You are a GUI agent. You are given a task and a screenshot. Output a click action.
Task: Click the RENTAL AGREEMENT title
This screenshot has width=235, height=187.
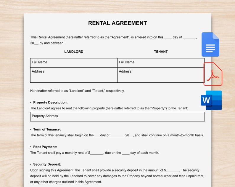coord(117,23)
